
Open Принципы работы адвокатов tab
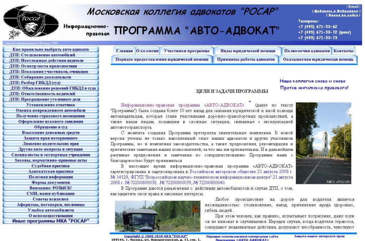pyautogui.click(x=246, y=60)
